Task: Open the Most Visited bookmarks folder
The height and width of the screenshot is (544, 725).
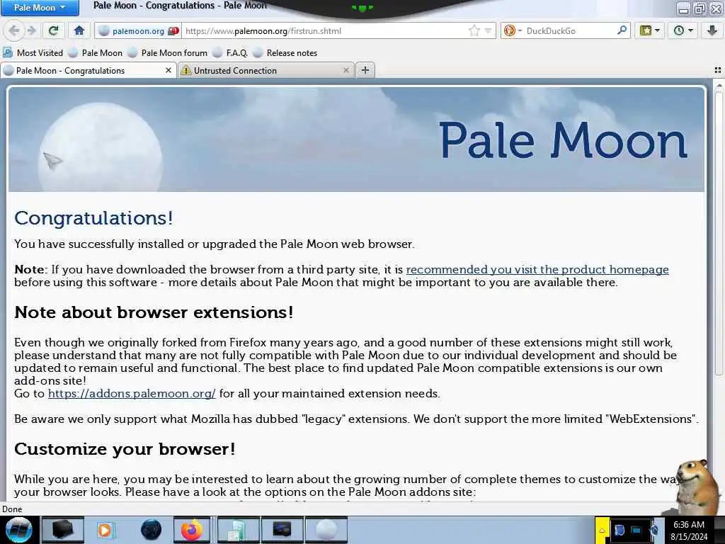Action: (x=33, y=52)
